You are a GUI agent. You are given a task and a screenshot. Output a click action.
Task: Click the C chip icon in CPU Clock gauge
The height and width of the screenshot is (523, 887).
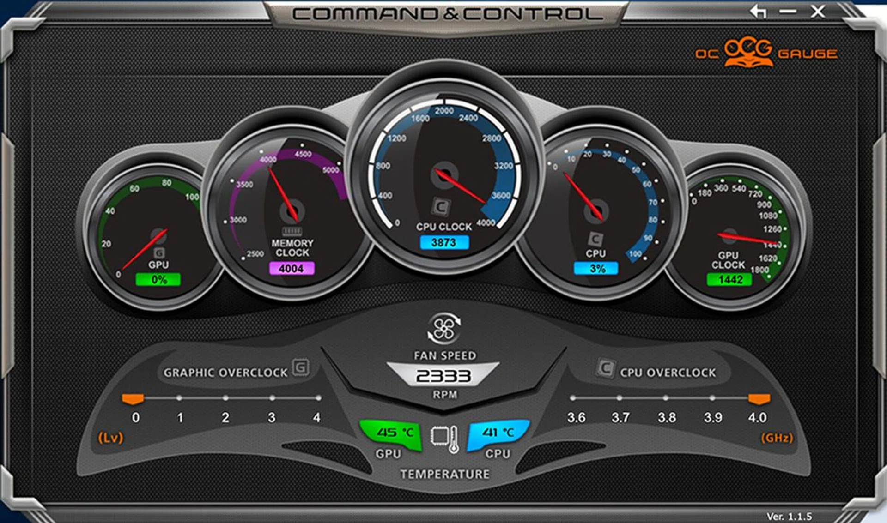[441, 207]
